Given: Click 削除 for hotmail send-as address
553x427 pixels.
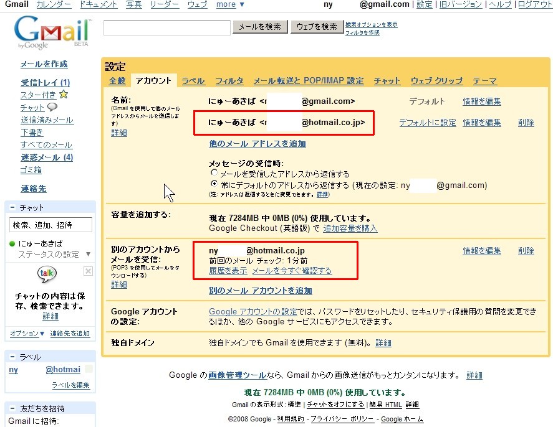Looking at the screenshot, I should [526, 123].
